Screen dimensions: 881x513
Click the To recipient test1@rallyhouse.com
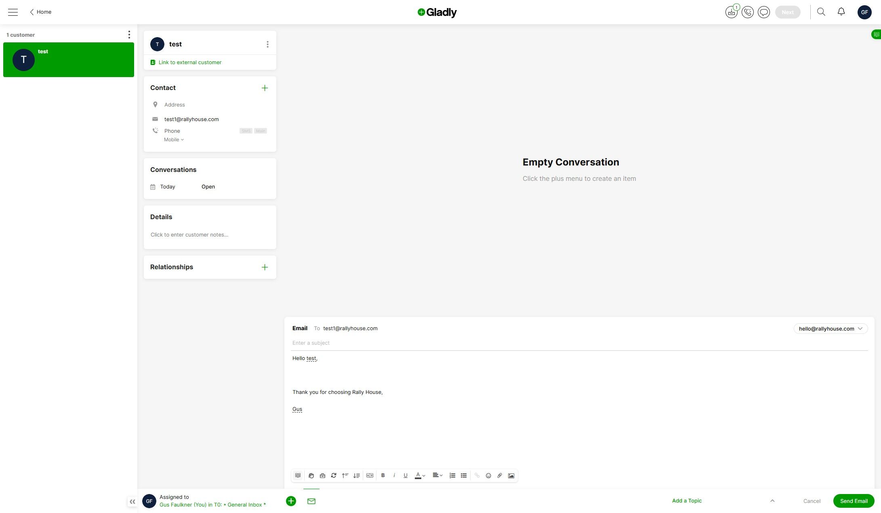pos(350,328)
